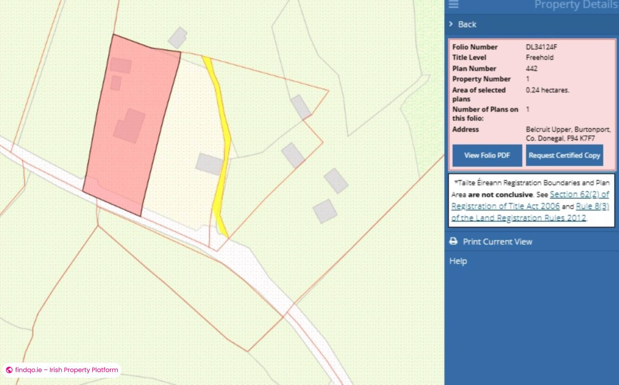Open Rule 8(3) Land Registration Rules link
The height and width of the screenshot is (385, 619).
(592, 206)
